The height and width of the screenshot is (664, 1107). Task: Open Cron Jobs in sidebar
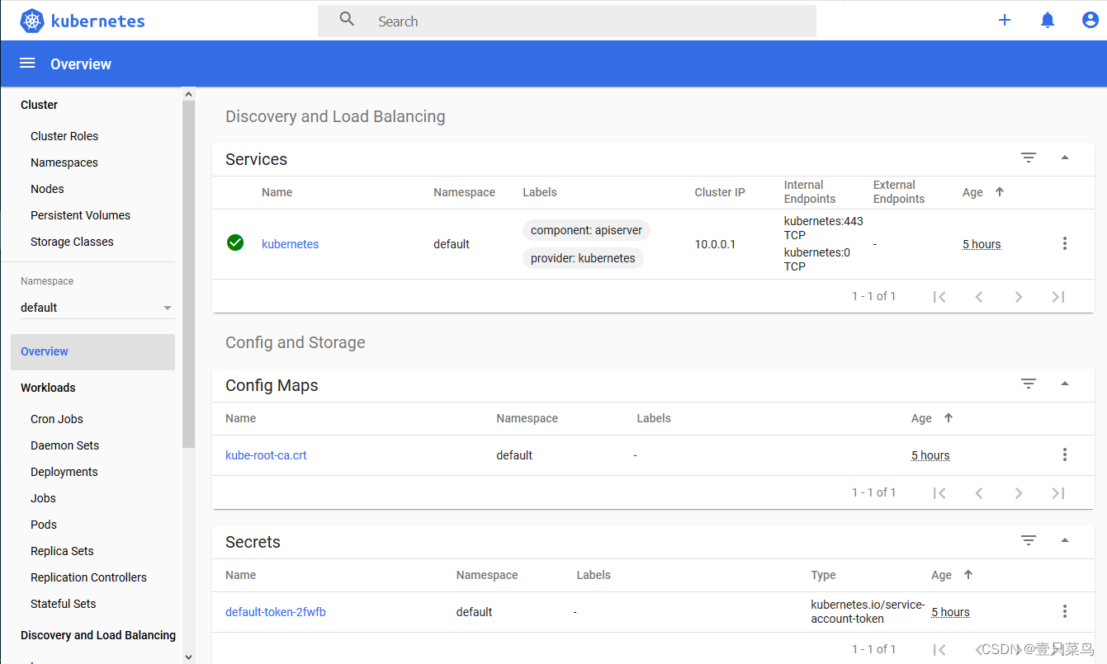(57, 419)
